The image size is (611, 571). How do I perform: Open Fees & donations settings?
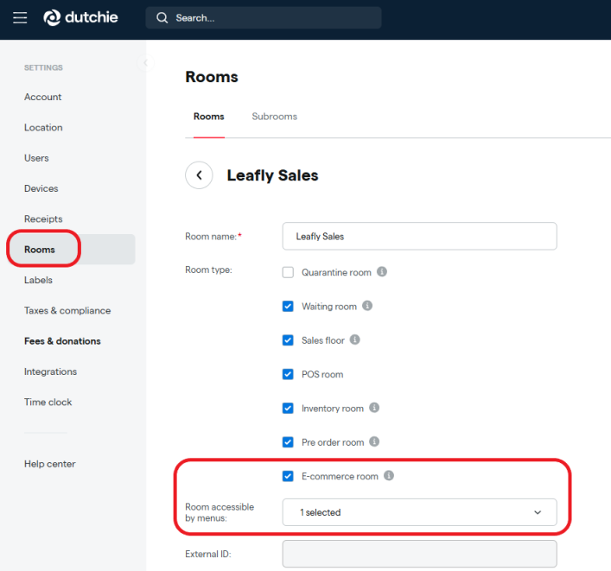[62, 341]
